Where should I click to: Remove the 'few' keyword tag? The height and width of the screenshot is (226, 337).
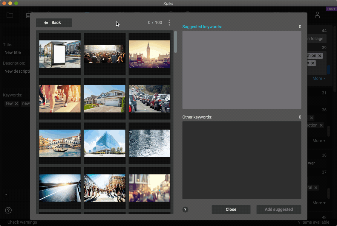pos(16,103)
